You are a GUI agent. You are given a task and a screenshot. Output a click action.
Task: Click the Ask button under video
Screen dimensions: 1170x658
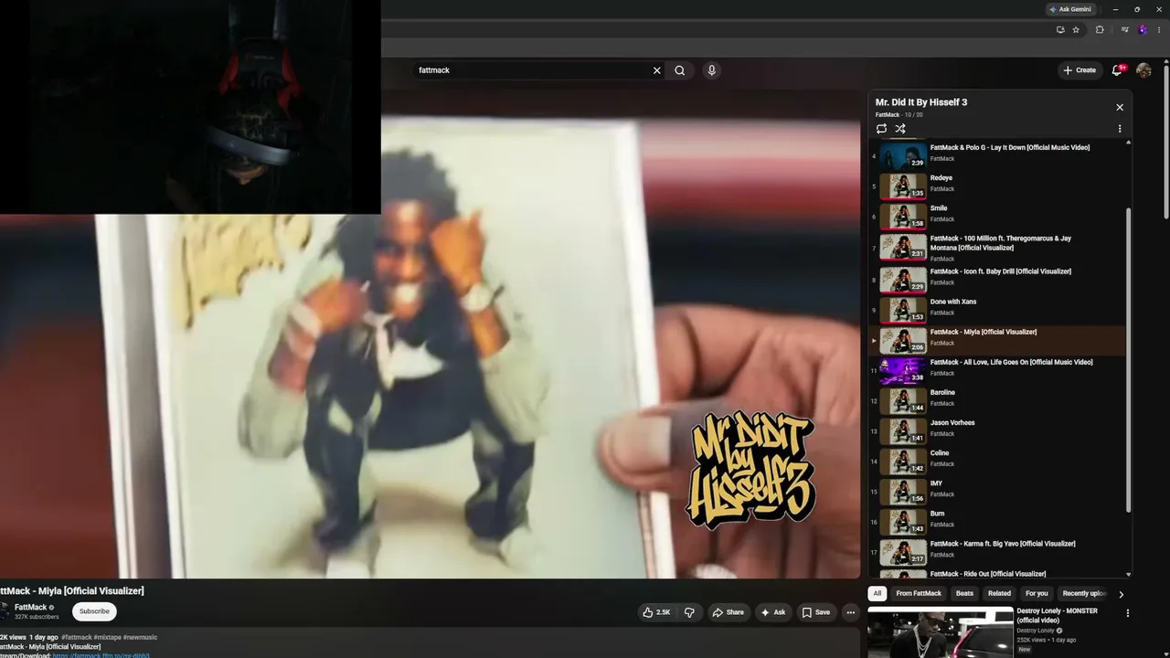(772, 612)
